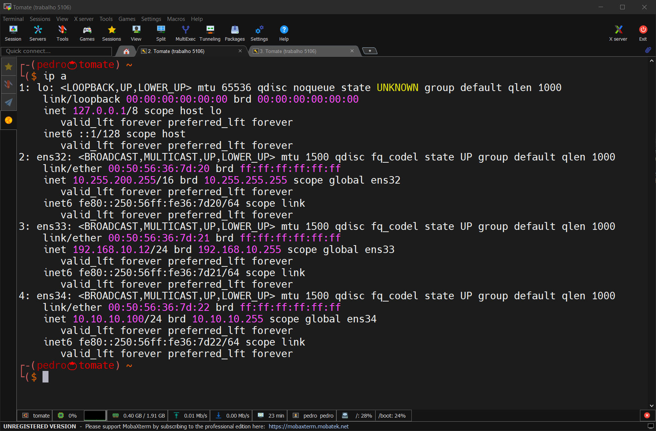Click the Servers toolbar icon

38,33
